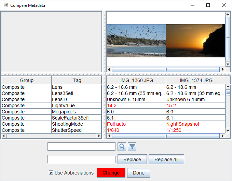
Task: Click thumbnail panel scroll-down arrow
Action: click(x=228, y=64)
